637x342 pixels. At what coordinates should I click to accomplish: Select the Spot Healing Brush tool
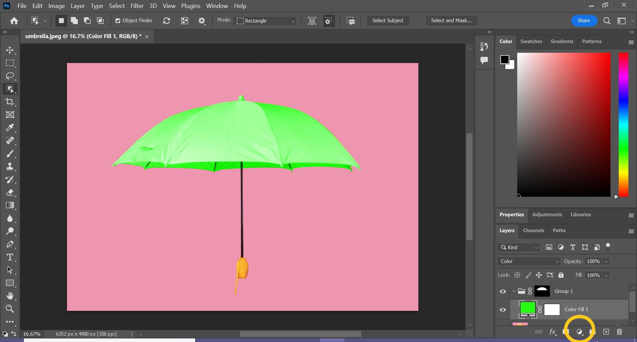coord(10,141)
